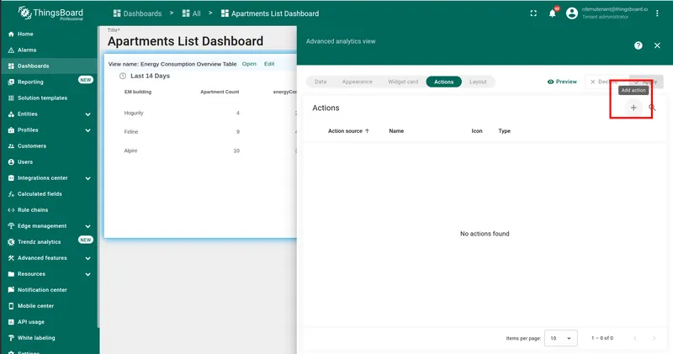Click the search actions icon
Screen dimensions: 673x354
point(652,108)
